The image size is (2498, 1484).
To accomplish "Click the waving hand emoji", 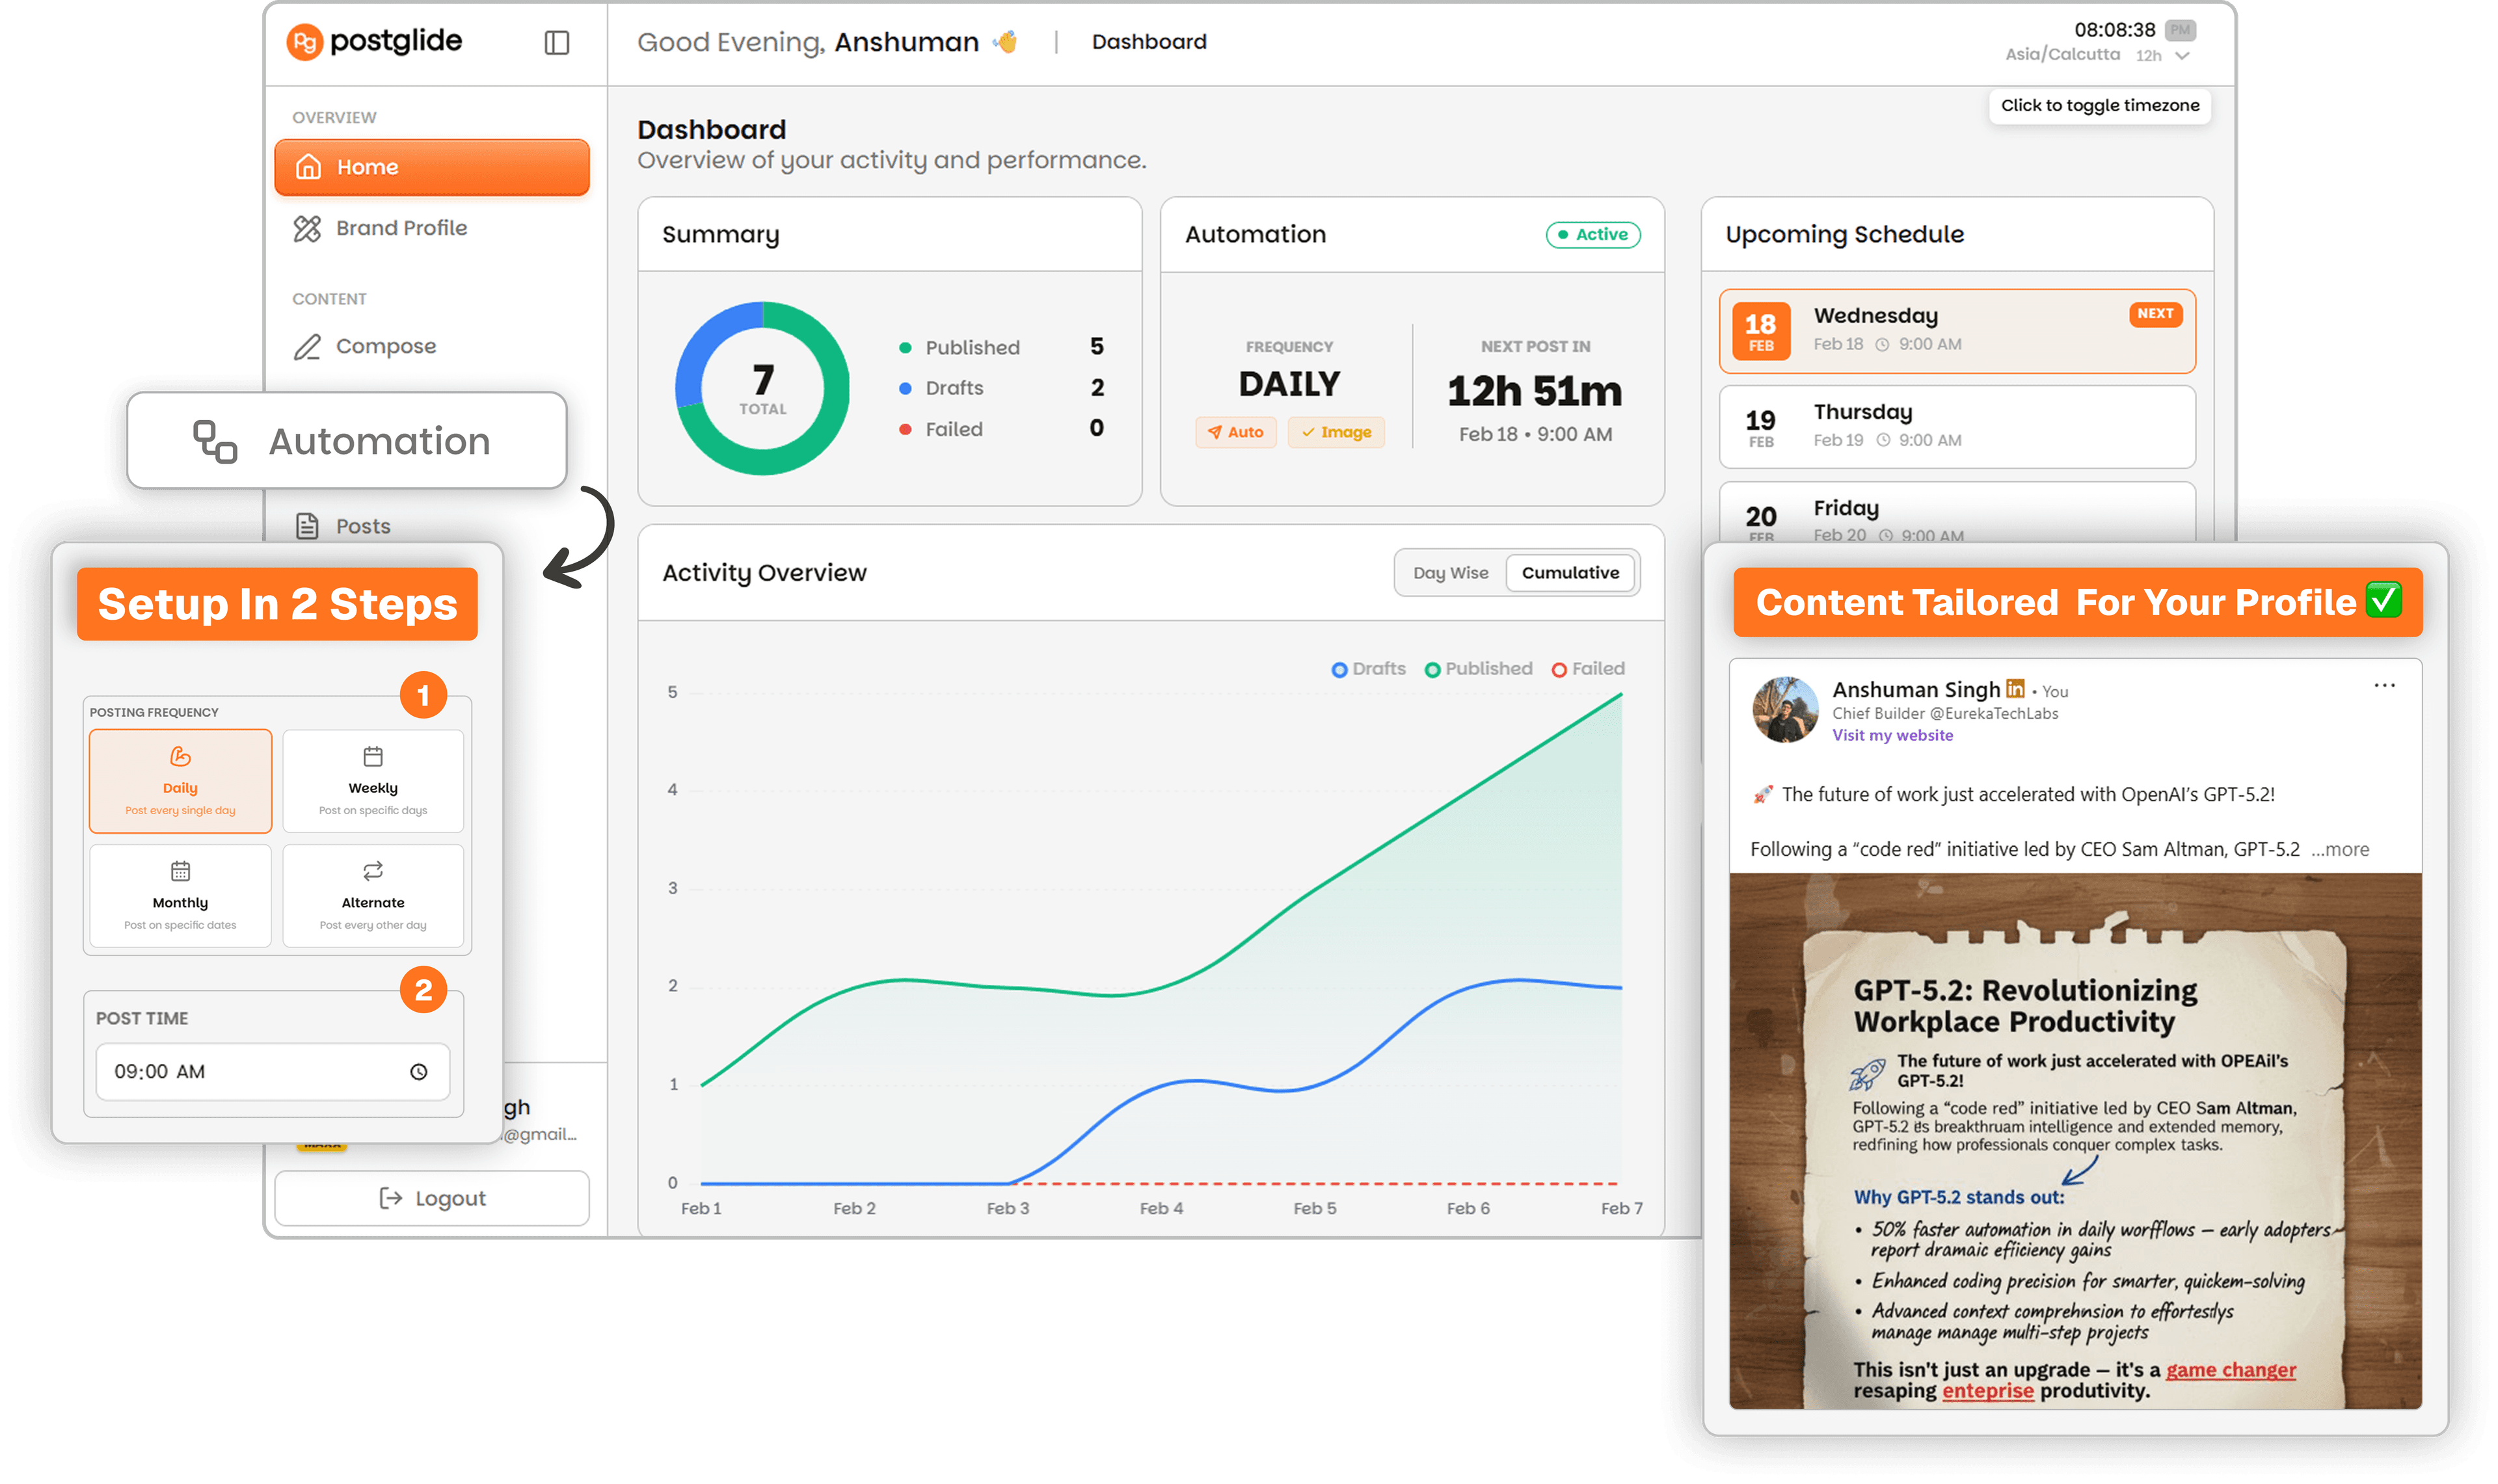I will click(1005, 42).
